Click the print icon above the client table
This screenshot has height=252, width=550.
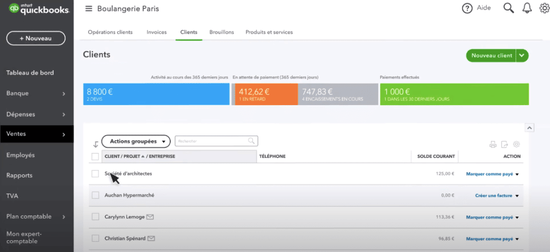click(493, 144)
